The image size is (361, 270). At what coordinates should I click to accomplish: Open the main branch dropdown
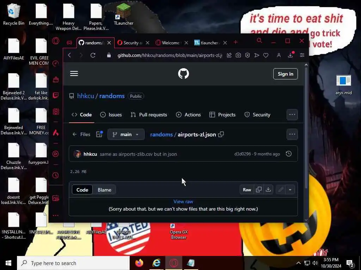126,134
